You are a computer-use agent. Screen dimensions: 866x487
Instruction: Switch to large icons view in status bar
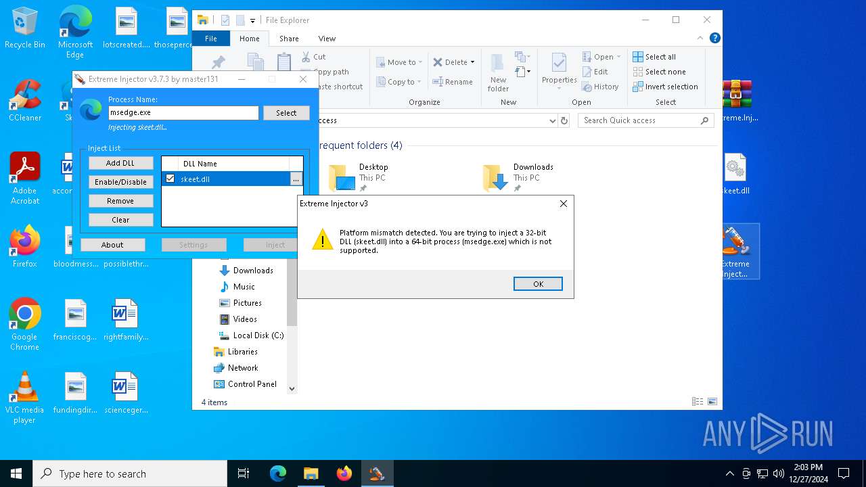[712, 402]
